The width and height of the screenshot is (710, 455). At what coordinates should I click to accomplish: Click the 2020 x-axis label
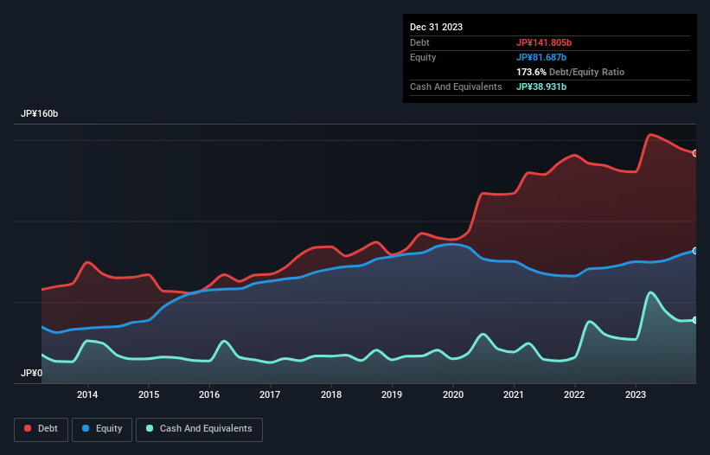pos(453,394)
